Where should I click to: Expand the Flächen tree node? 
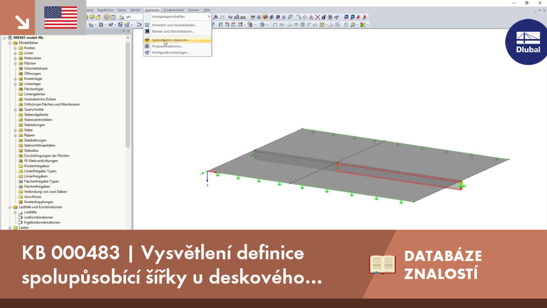pyautogui.click(x=15, y=64)
